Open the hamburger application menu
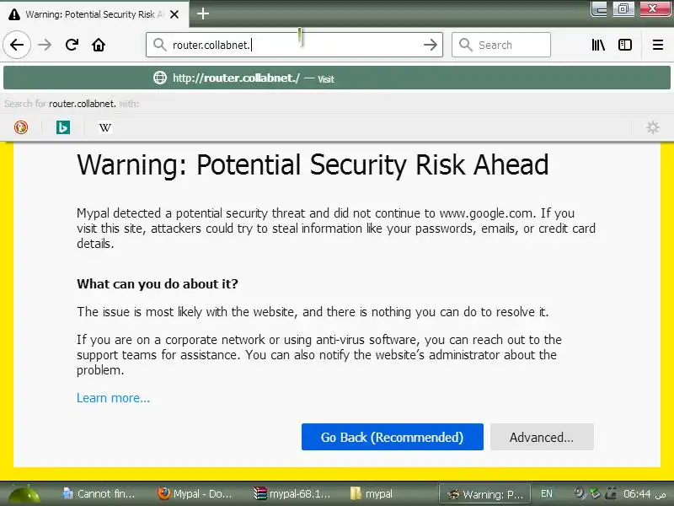 pos(658,45)
